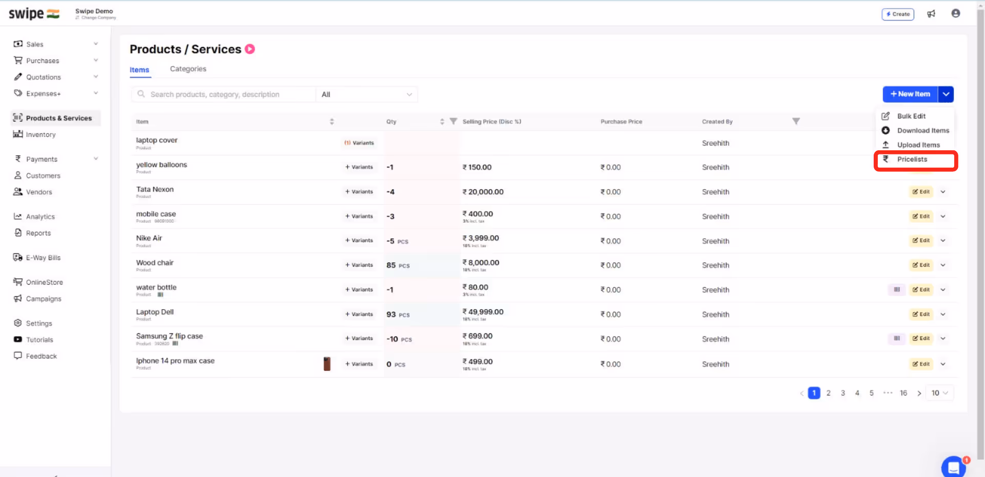Go to page 16 of items
This screenshot has height=477, width=985.
903,393
